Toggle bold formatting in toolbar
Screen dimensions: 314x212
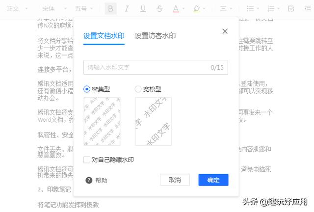tap(110, 8)
